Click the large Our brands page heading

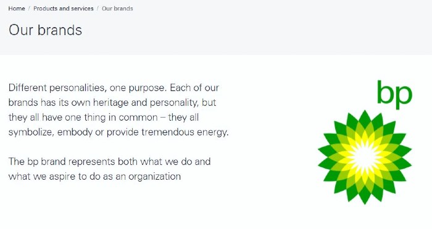click(x=45, y=30)
